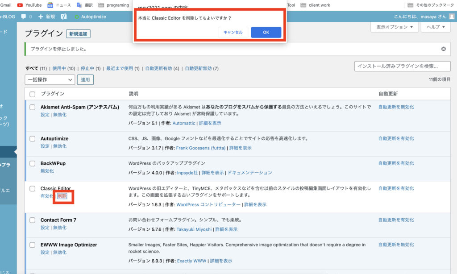Open the client work bookmarks folder

coord(316,5)
